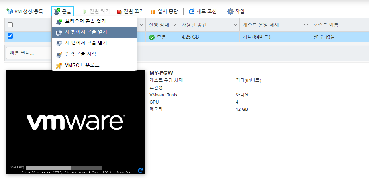The width and height of the screenshot is (369, 184).
Task: Click the 새 창에서 콘솔 열기 icon
Action: pyautogui.click(x=59, y=33)
